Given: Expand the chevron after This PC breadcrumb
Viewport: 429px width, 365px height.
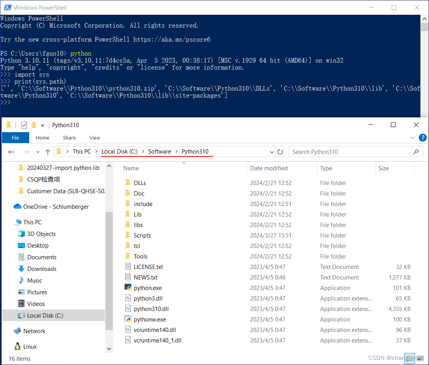Looking at the screenshot, I should 96,152.
